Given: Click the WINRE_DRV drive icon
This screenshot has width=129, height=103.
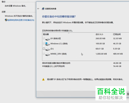Looking at the screenshot, I should pyautogui.click(x=48, y=54).
